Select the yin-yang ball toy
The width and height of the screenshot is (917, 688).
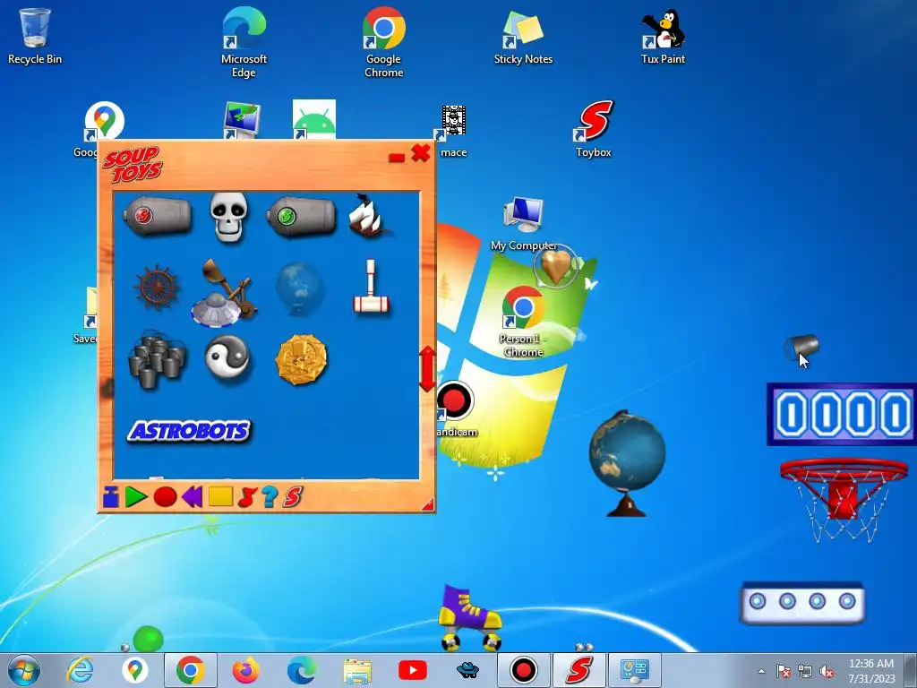click(x=227, y=358)
